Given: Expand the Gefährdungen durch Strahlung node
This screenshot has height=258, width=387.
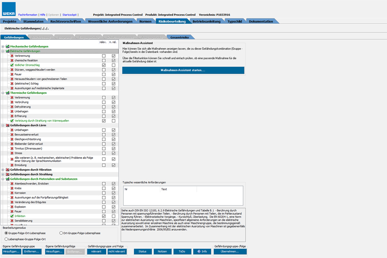Looking at the screenshot, I should coord(3,174).
